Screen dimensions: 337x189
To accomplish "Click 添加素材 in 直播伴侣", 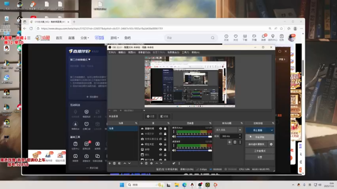I will click(92, 97).
